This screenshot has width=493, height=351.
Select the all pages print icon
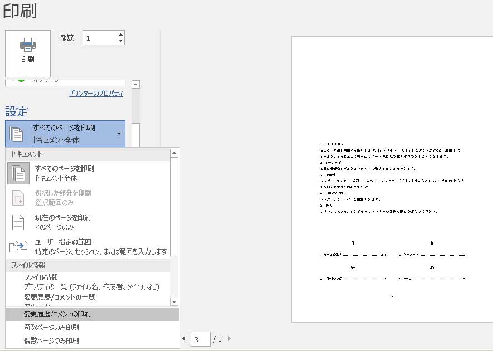click(x=18, y=173)
